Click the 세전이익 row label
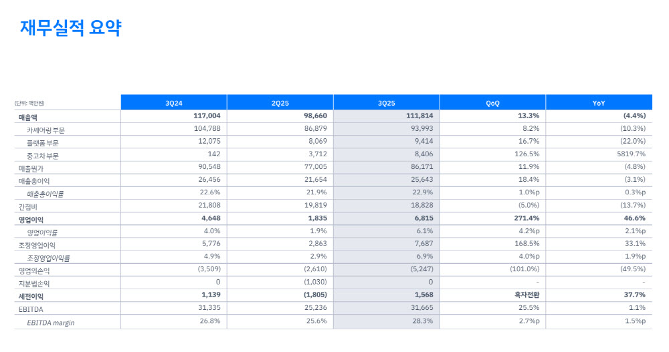The image size is (669, 352). pos(31,296)
